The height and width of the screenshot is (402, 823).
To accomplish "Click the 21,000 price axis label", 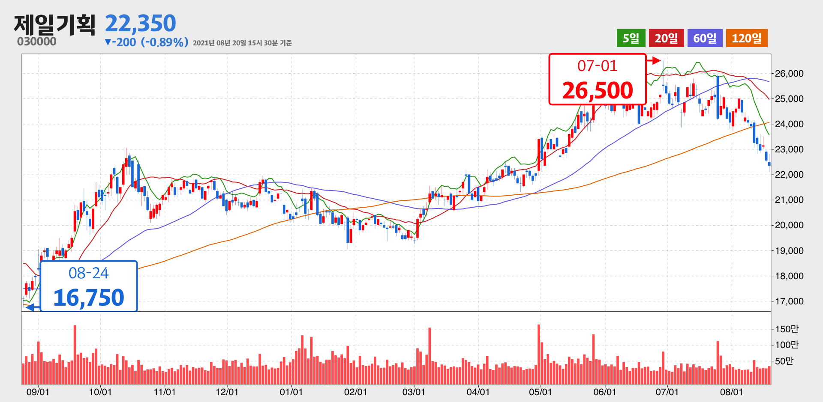I will pyautogui.click(x=789, y=200).
